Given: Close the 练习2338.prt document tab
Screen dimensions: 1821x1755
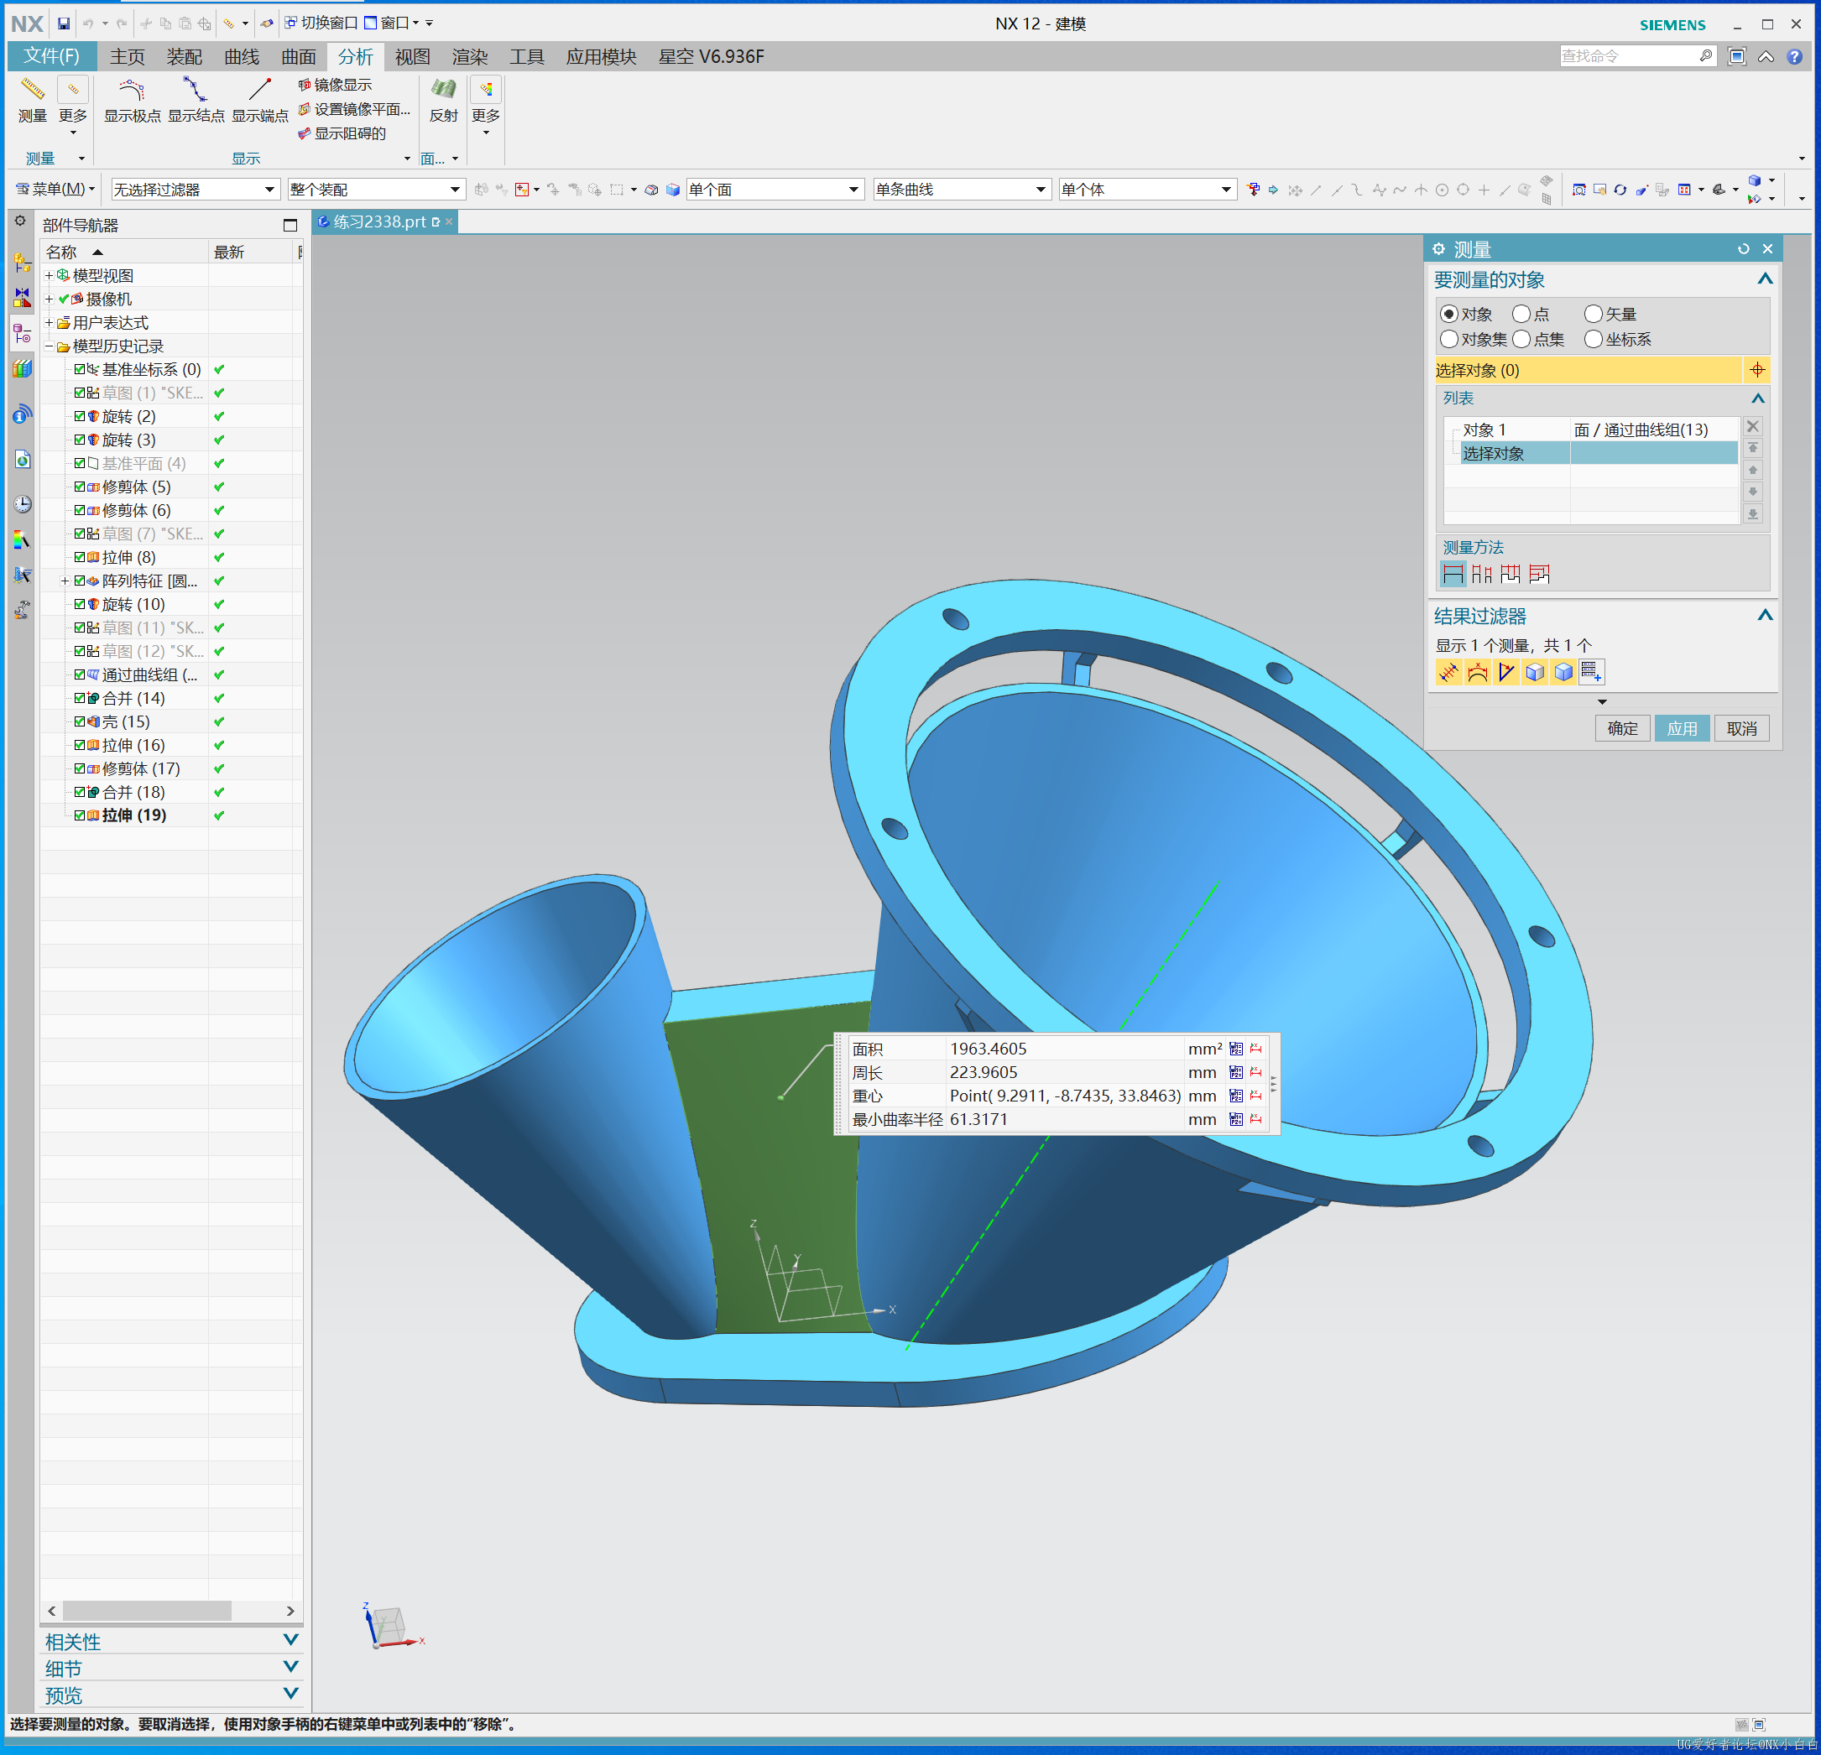Looking at the screenshot, I should [449, 222].
